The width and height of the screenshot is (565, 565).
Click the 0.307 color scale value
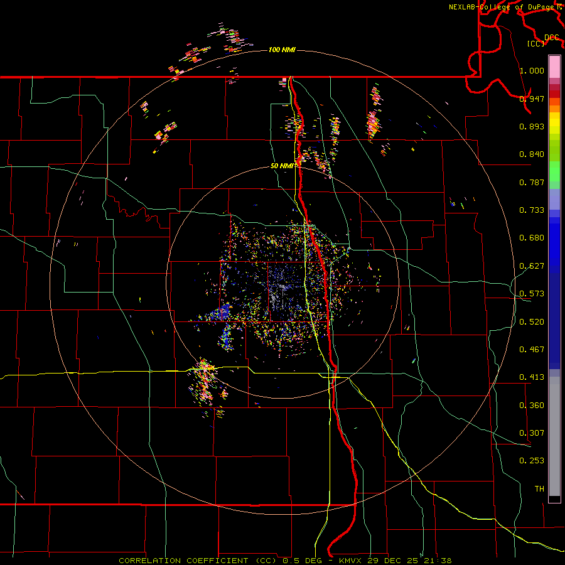pyautogui.click(x=532, y=433)
